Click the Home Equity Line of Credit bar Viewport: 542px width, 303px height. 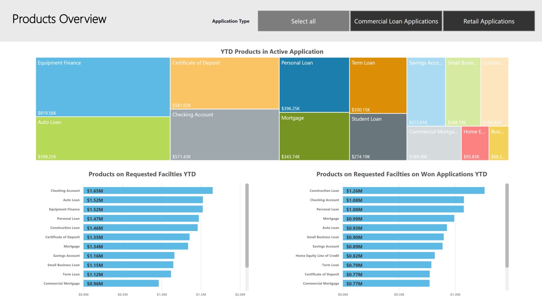click(389, 255)
